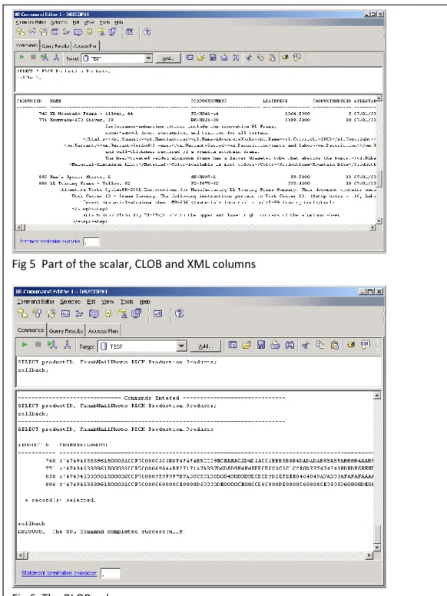Click the Find binoculars icon in lower window

click(290, 345)
